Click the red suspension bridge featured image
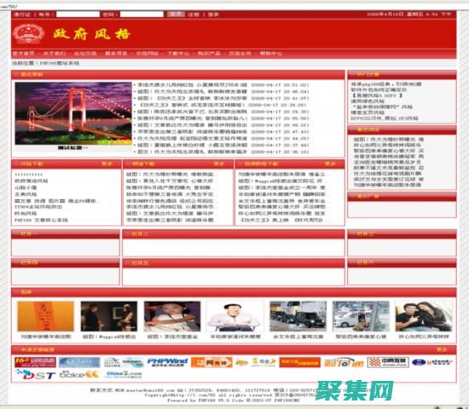This screenshot has height=409, width=469. click(73, 113)
